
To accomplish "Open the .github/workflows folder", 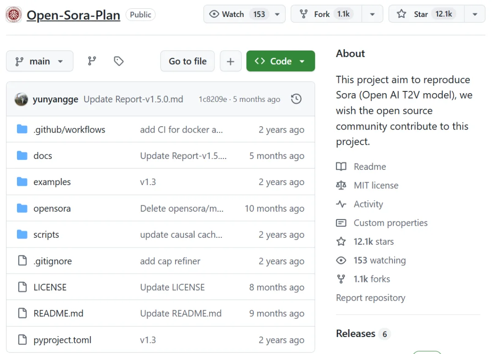I will pyautogui.click(x=69, y=129).
